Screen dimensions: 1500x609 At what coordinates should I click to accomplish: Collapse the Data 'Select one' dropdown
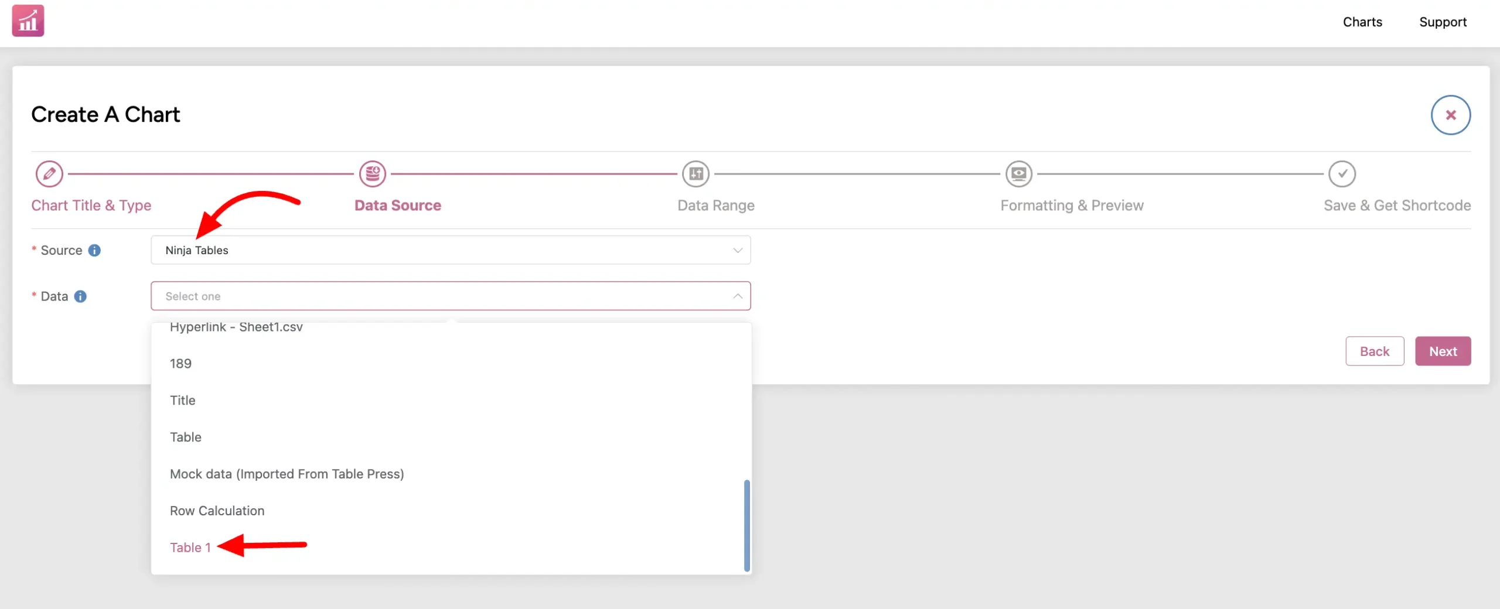(x=451, y=296)
